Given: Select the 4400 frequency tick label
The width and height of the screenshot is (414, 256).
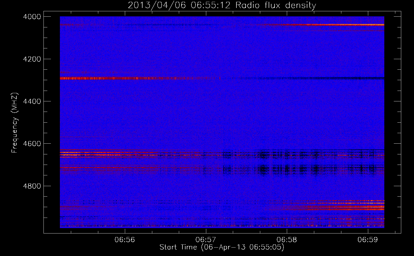Looking at the screenshot, I should (x=32, y=101).
